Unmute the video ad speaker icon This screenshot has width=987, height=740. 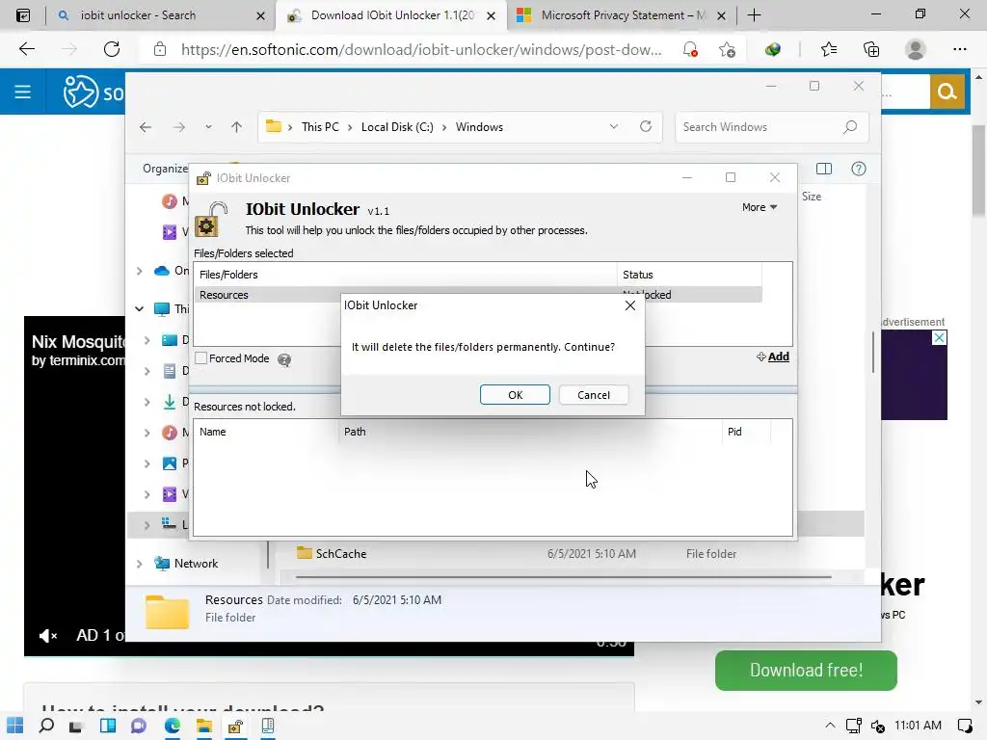48,636
